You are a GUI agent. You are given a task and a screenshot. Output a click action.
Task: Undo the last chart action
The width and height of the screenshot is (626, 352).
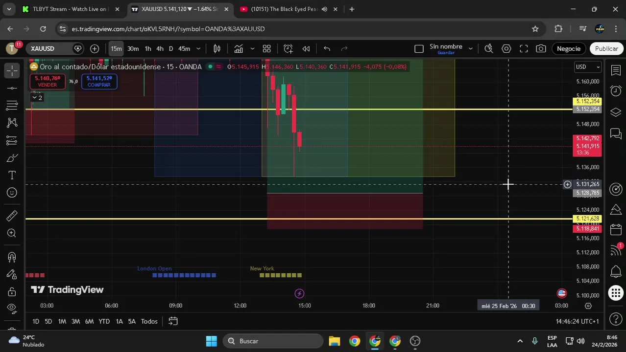327,48
